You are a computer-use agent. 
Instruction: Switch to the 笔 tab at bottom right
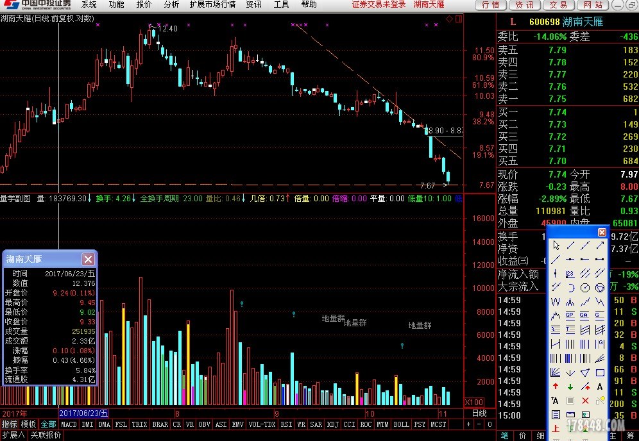[x=505, y=436]
